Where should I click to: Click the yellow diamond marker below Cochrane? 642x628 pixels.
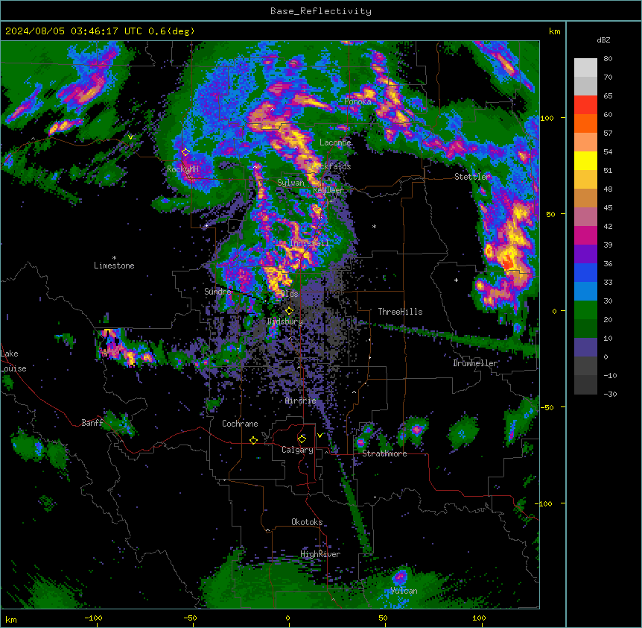click(x=253, y=440)
